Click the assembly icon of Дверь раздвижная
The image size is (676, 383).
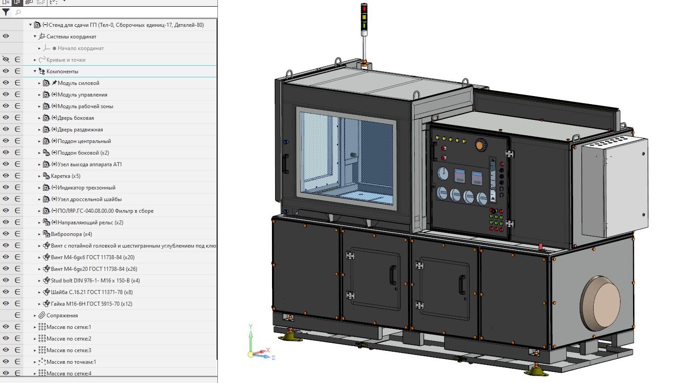coord(46,130)
